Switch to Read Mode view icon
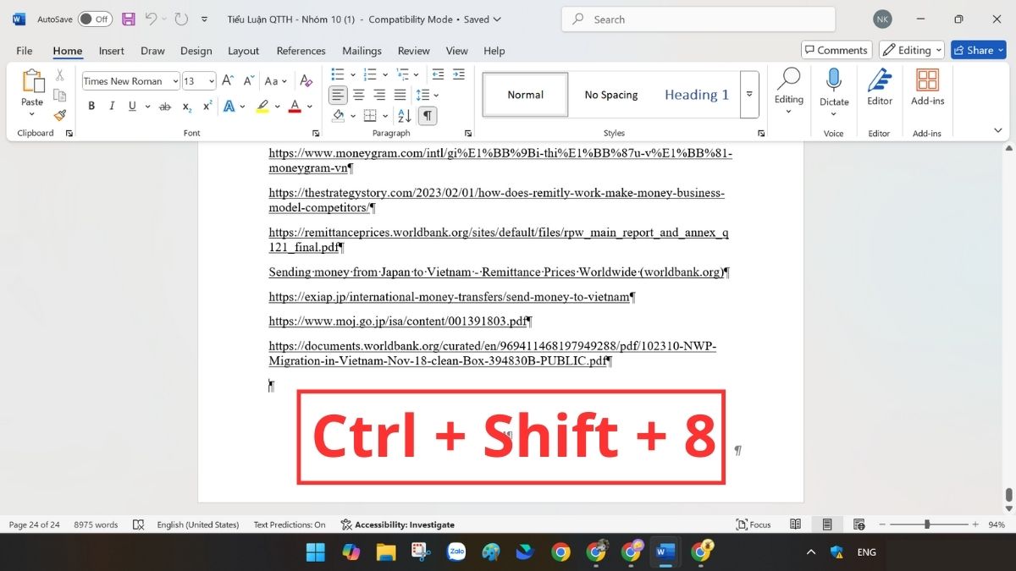This screenshot has height=571, width=1016. point(795,524)
